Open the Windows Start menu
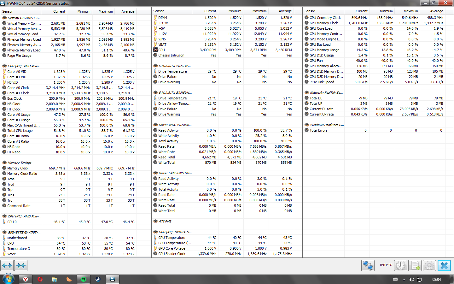454x284 pixels. [9, 279]
